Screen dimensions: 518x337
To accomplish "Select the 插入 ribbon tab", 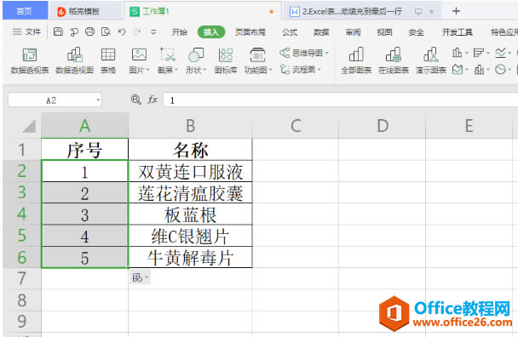I will tap(211, 32).
